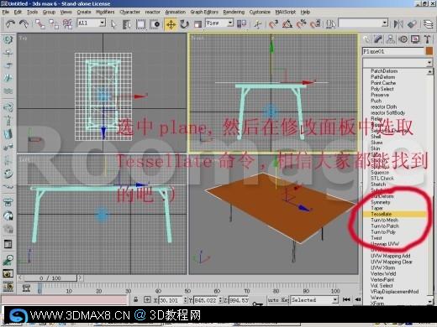Open the View reference coordinate dropdown

coord(219,23)
